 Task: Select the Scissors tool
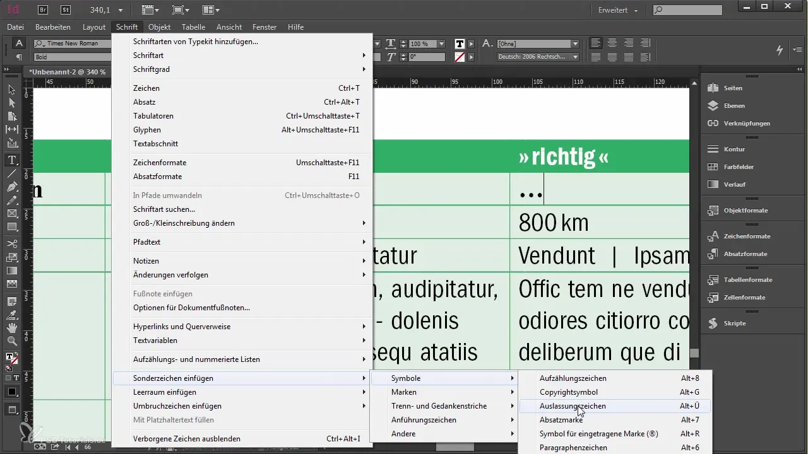12,244
